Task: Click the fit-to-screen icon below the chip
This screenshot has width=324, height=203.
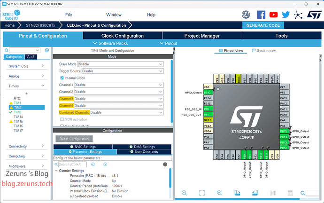Action: [202, 193]
